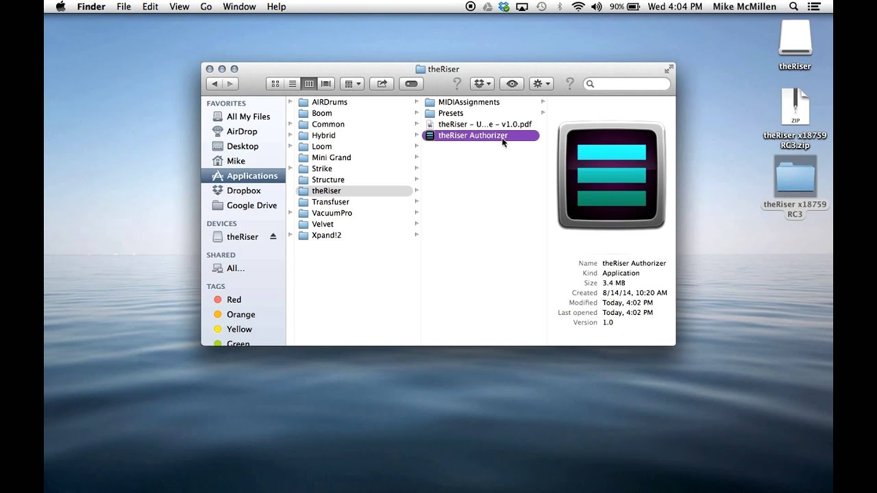Viewport: 877px width, 493px height.
Task: Click the Wi-Fi menu bar icon
Action: [578, 7]
